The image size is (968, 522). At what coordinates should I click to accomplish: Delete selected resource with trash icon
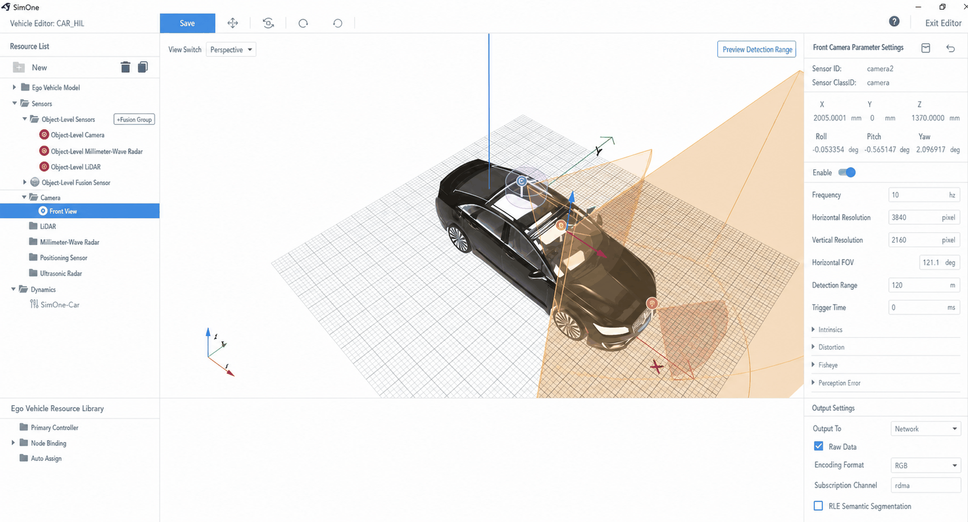point(126,67)
